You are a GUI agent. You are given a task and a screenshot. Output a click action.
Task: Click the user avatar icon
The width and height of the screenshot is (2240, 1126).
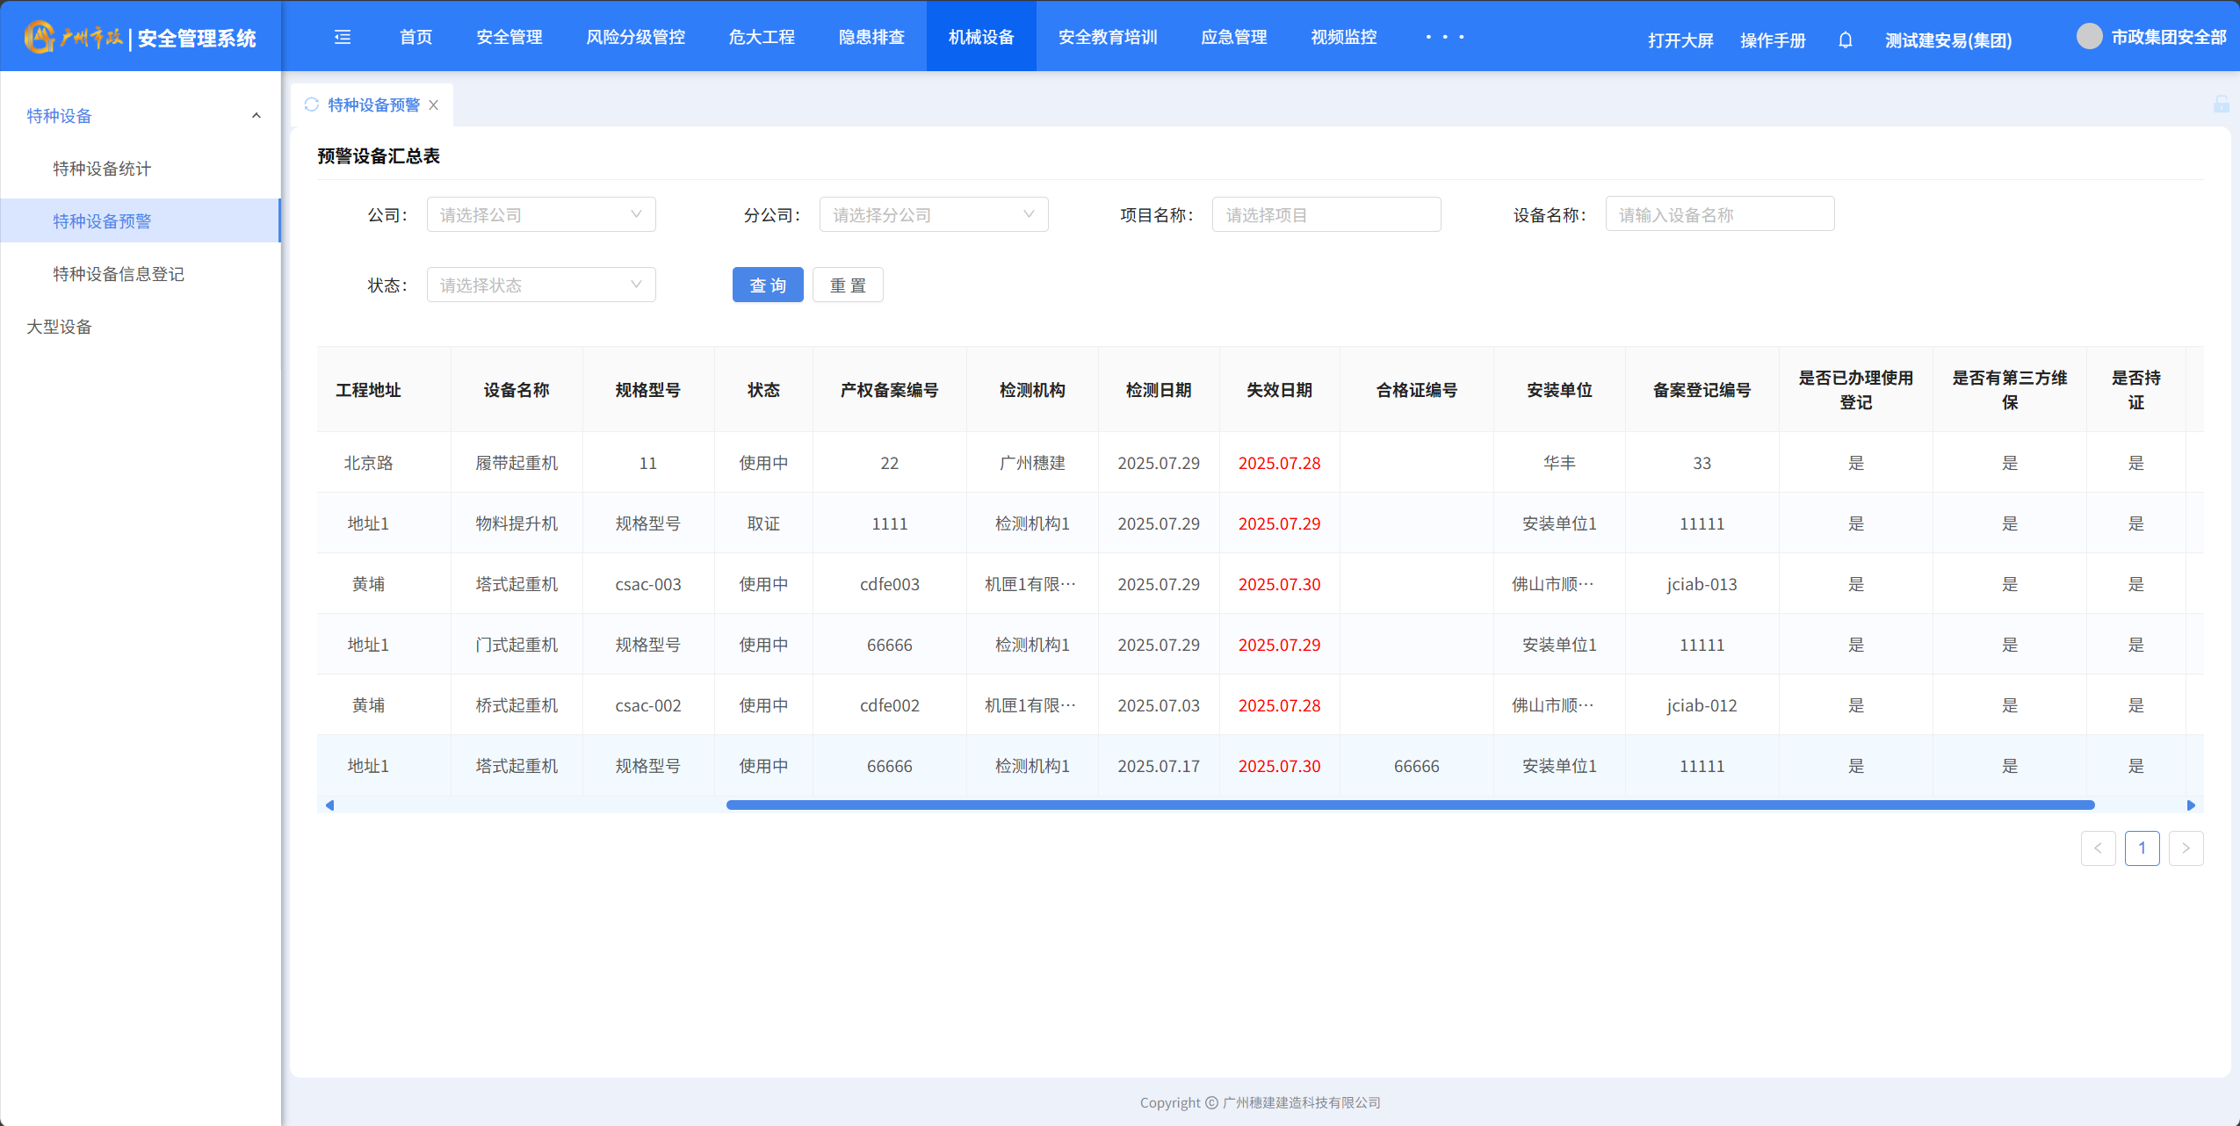(x=2089, y=37)
